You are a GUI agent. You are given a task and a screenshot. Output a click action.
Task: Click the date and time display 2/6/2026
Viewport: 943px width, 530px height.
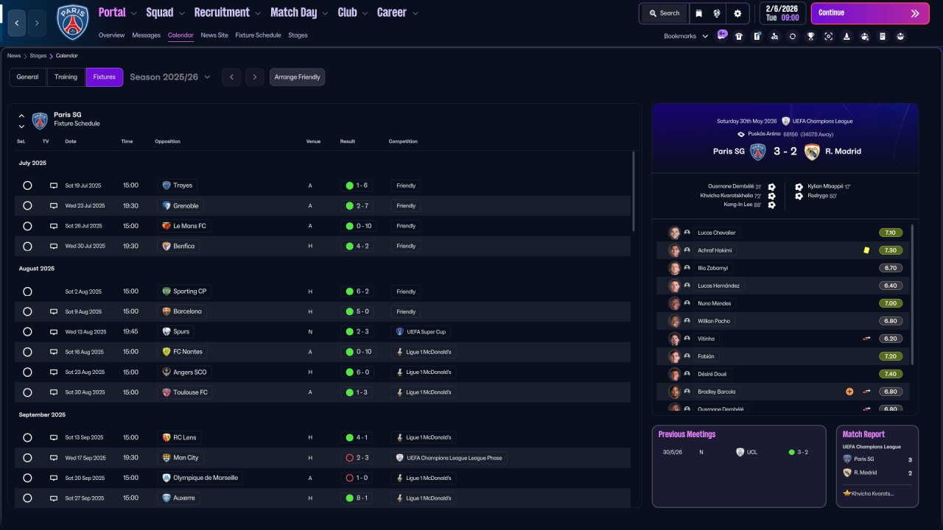tap(784, 13)
